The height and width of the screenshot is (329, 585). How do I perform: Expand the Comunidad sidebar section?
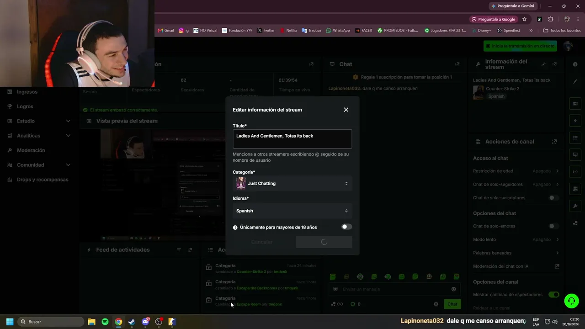pyautogui.click(x=39, y=165)
